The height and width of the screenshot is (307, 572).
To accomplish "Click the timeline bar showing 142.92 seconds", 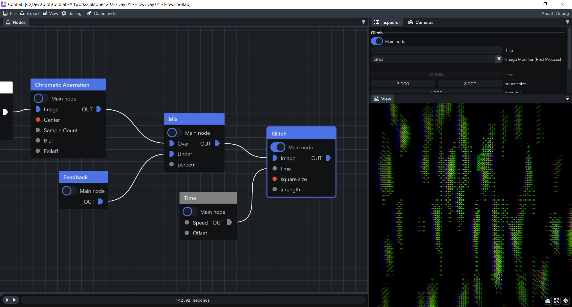I will 193,300.
